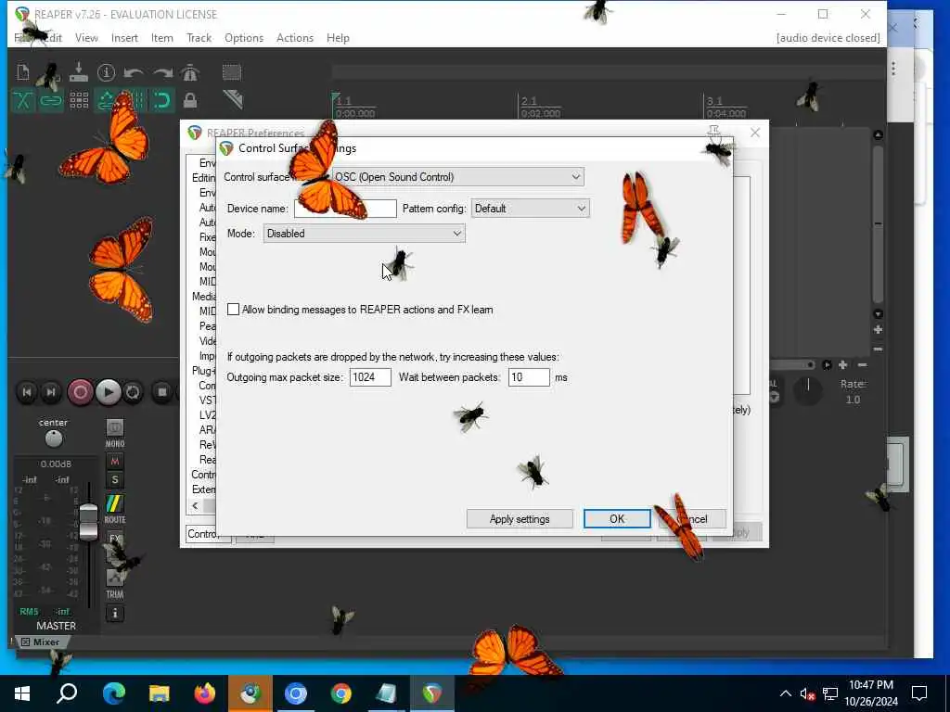Create a new project via toolbar icon

[23, 72]
